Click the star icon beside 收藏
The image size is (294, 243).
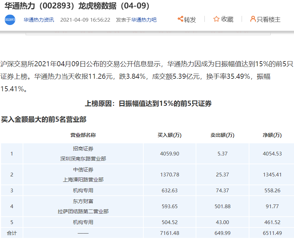click(216, 19)
